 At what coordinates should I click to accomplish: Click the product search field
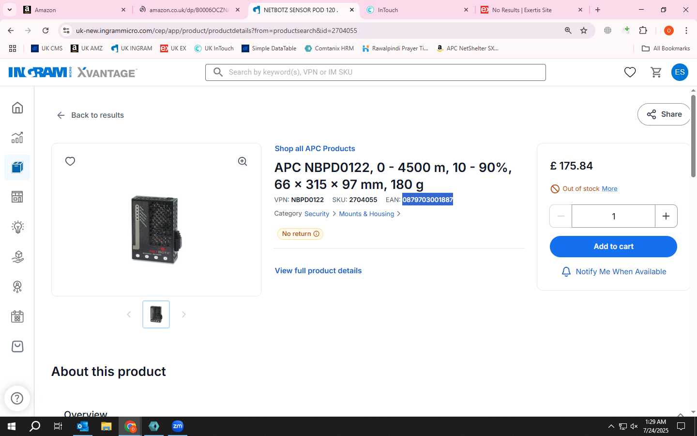point(376,72)
